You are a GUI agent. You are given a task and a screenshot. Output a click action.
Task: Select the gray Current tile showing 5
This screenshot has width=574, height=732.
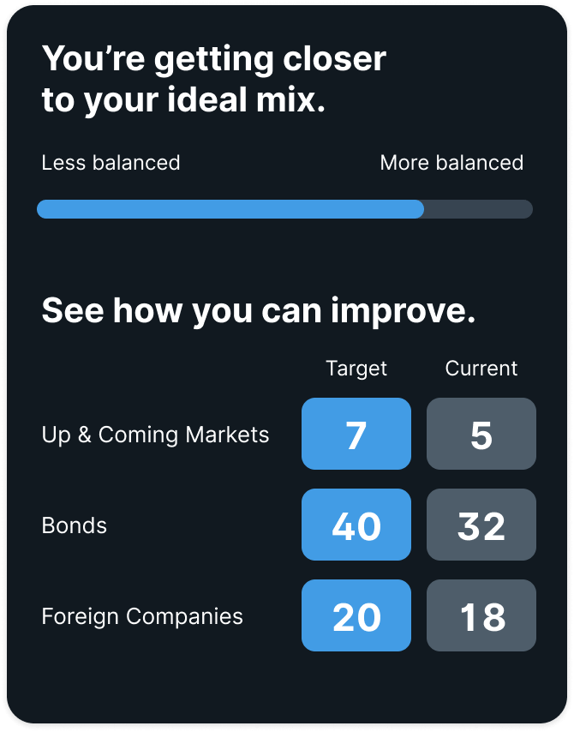coord(481,434)
